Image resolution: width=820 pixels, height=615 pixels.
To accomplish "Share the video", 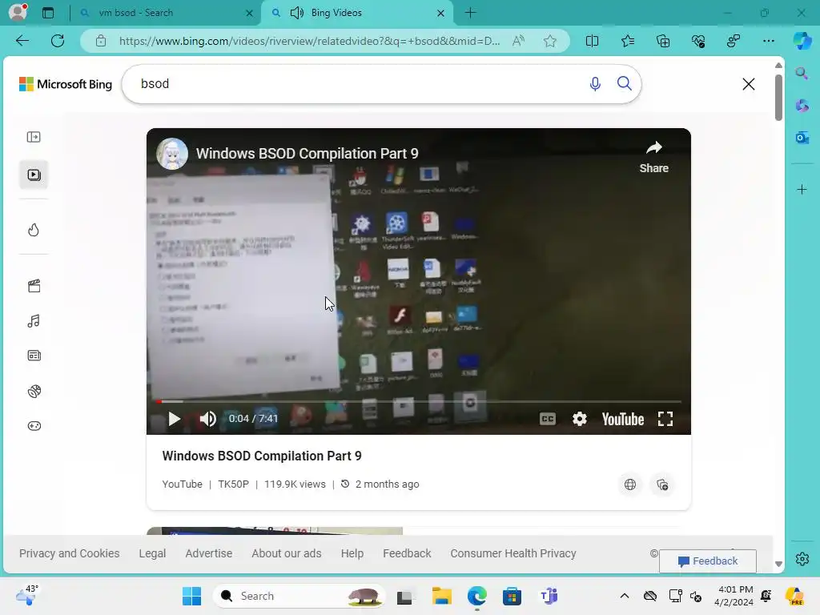I will tap(653, 157).
